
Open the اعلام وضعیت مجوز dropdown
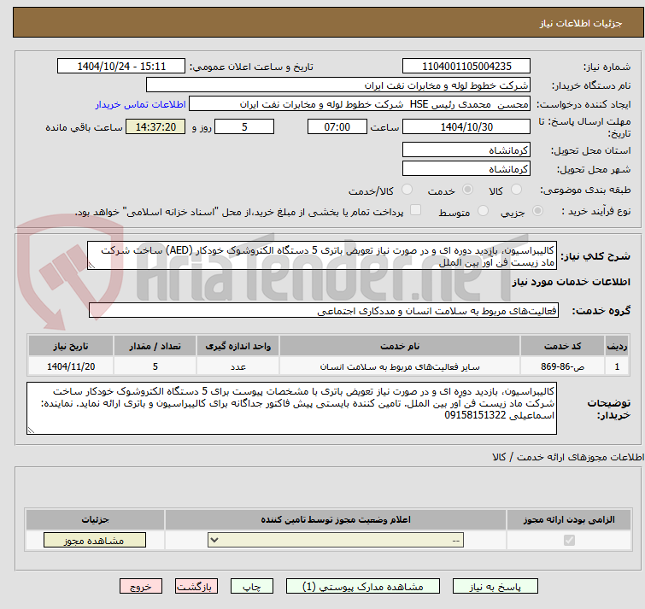tap(336, 540)
